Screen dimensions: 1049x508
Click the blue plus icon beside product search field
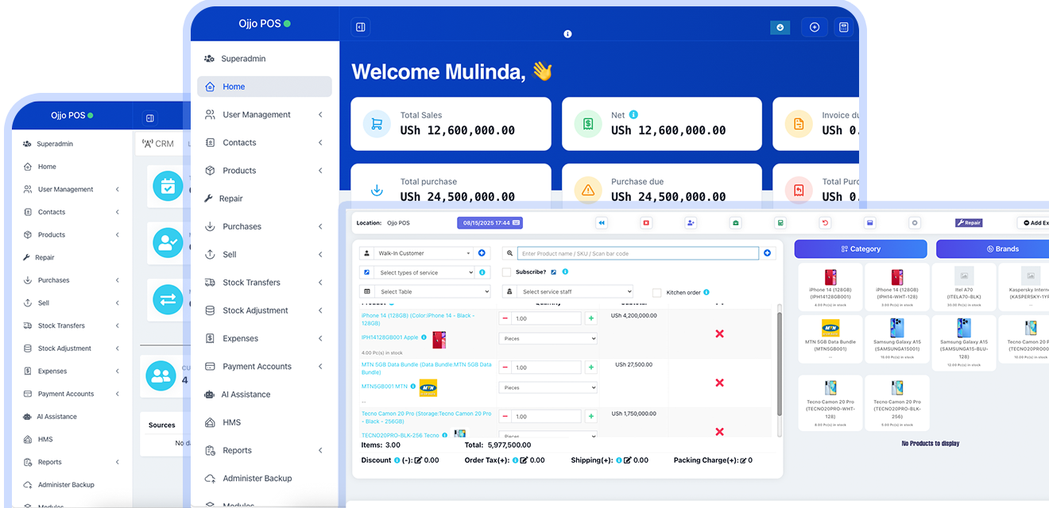(x=768, y=253)
